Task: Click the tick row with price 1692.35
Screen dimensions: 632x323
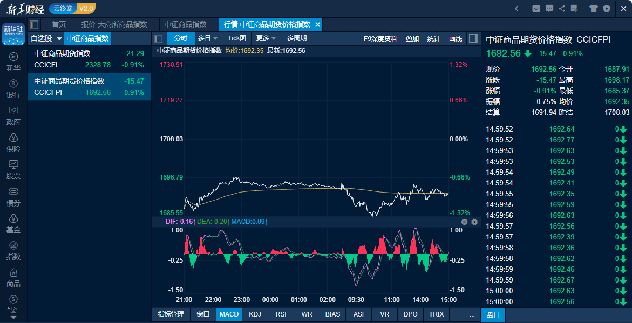Action: click(556, 194)
